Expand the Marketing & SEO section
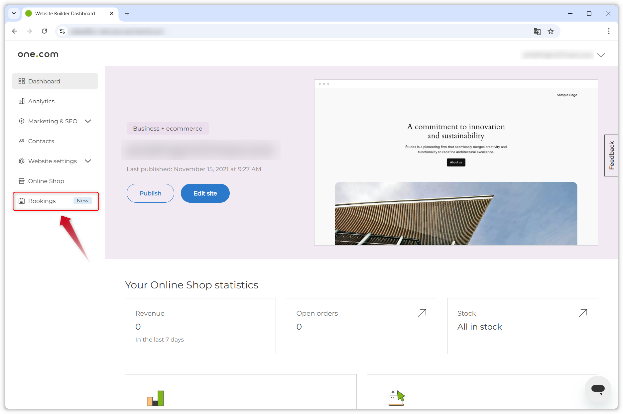The image size is (623, 414). (x=88, y=121)
